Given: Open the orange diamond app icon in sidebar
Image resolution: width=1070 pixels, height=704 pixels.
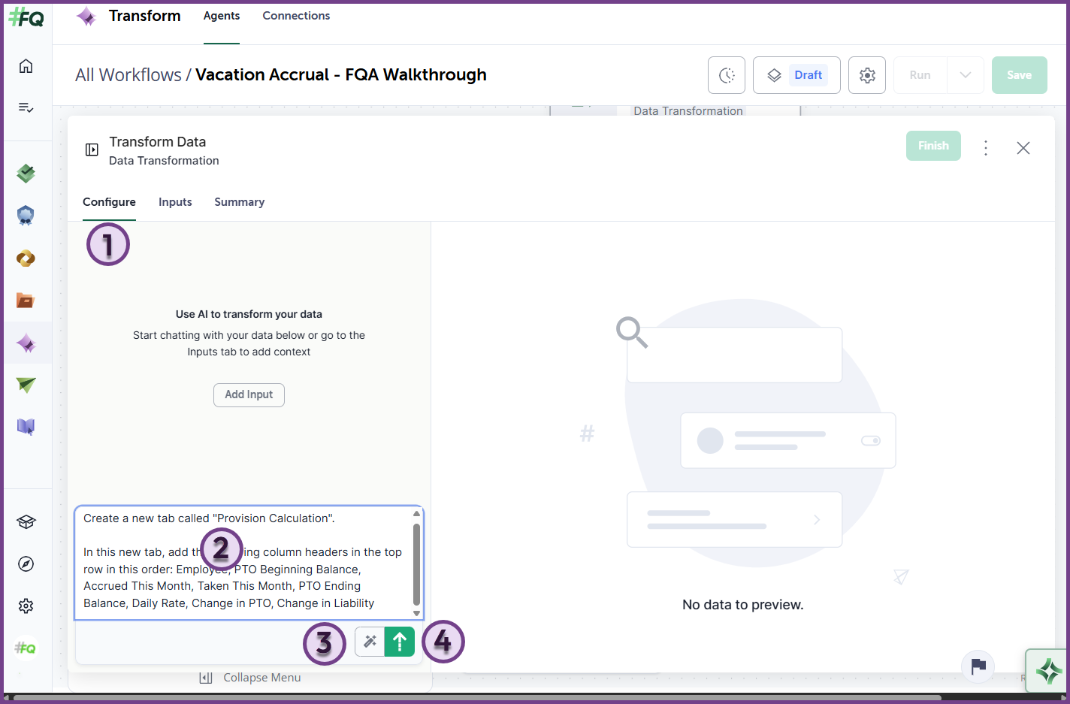Looking at the screenshot, I should pos(26,258).
